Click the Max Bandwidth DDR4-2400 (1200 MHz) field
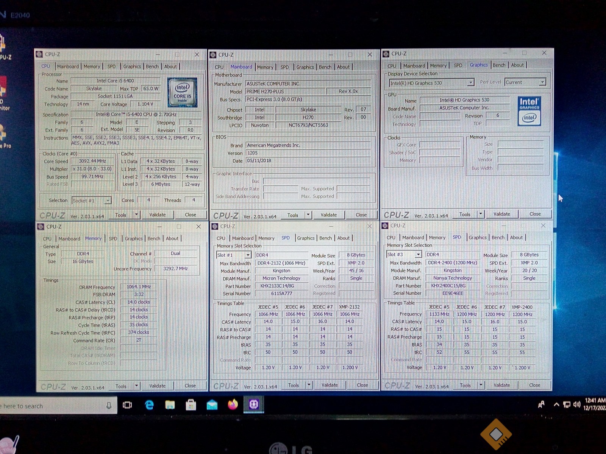The width and height of the screenshot is (606, 454). [452, 263]
